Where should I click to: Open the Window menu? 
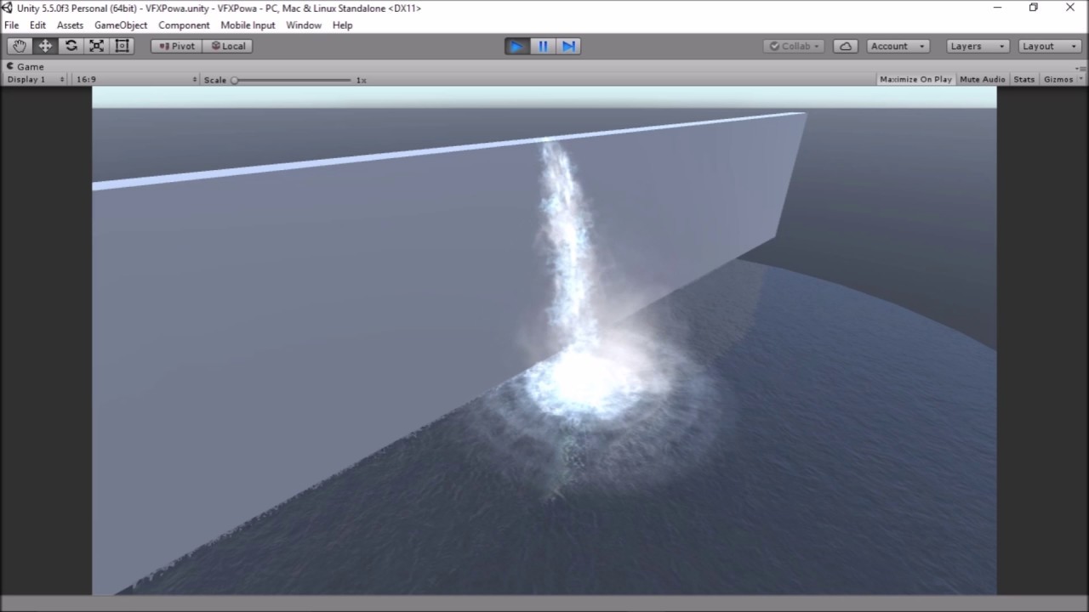pyautogui.click(x=304, y=25)
